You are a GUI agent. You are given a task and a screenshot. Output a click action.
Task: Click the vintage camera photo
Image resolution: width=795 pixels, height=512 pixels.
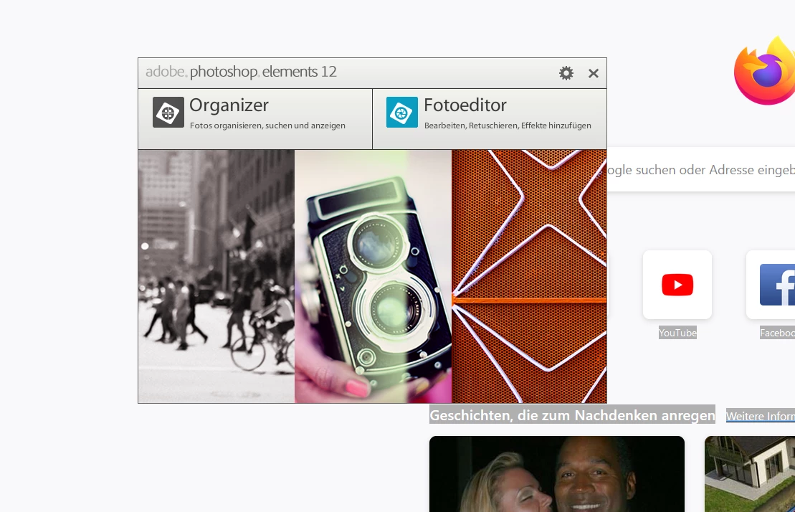[373, 276]
